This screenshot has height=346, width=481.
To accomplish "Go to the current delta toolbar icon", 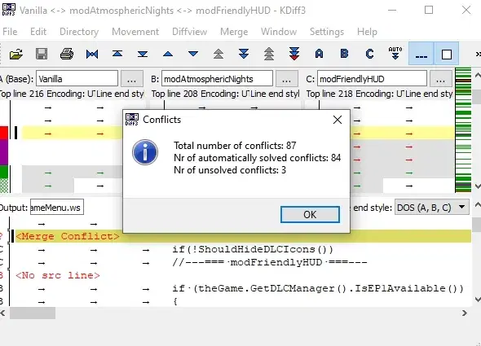I will (92, 55).
